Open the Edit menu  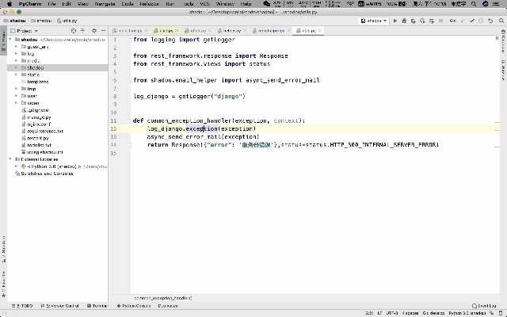pyautogui.click(x=67, y=4)
